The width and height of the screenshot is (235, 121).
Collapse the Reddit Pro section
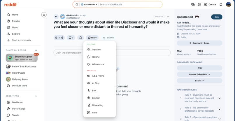pos(36,96)
